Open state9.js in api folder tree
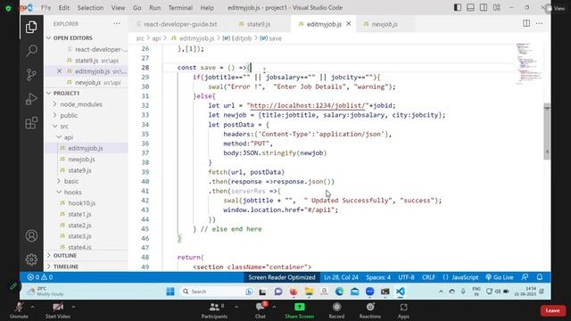 pyautogui.click(x=79, y=170)
